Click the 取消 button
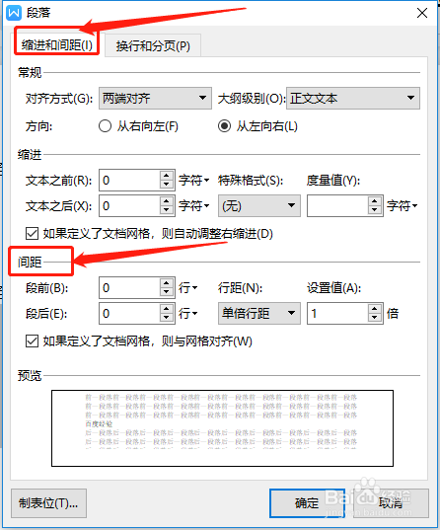 click(391, 503)
